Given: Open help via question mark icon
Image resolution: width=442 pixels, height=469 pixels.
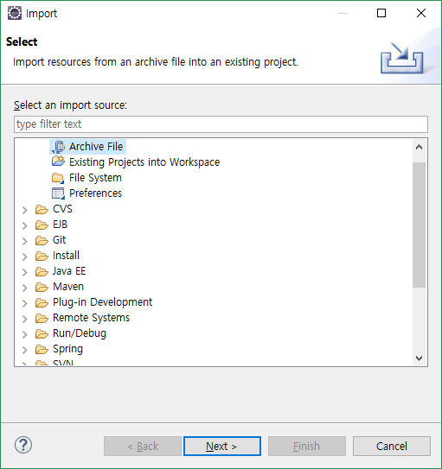Looking at the screenshot, I should [23, 445].
